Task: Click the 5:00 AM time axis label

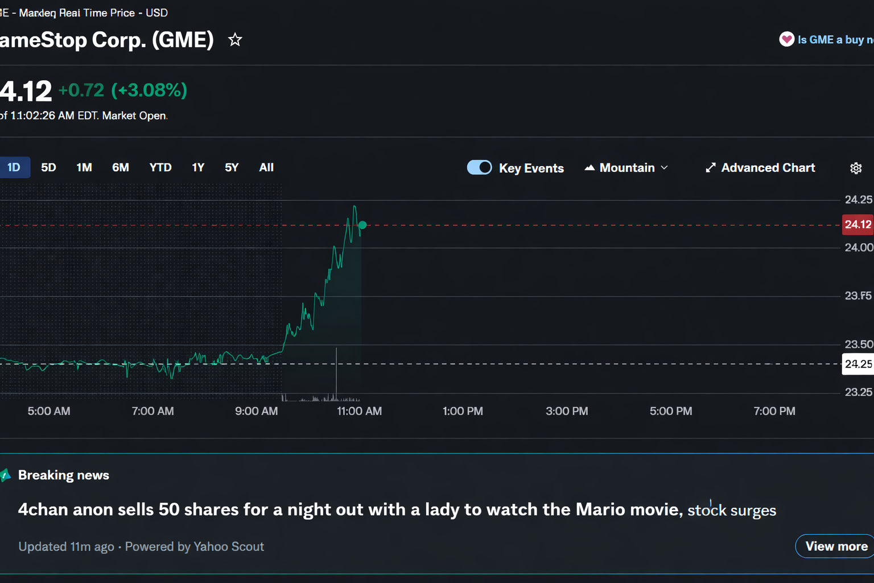Action: pos(49,411)
